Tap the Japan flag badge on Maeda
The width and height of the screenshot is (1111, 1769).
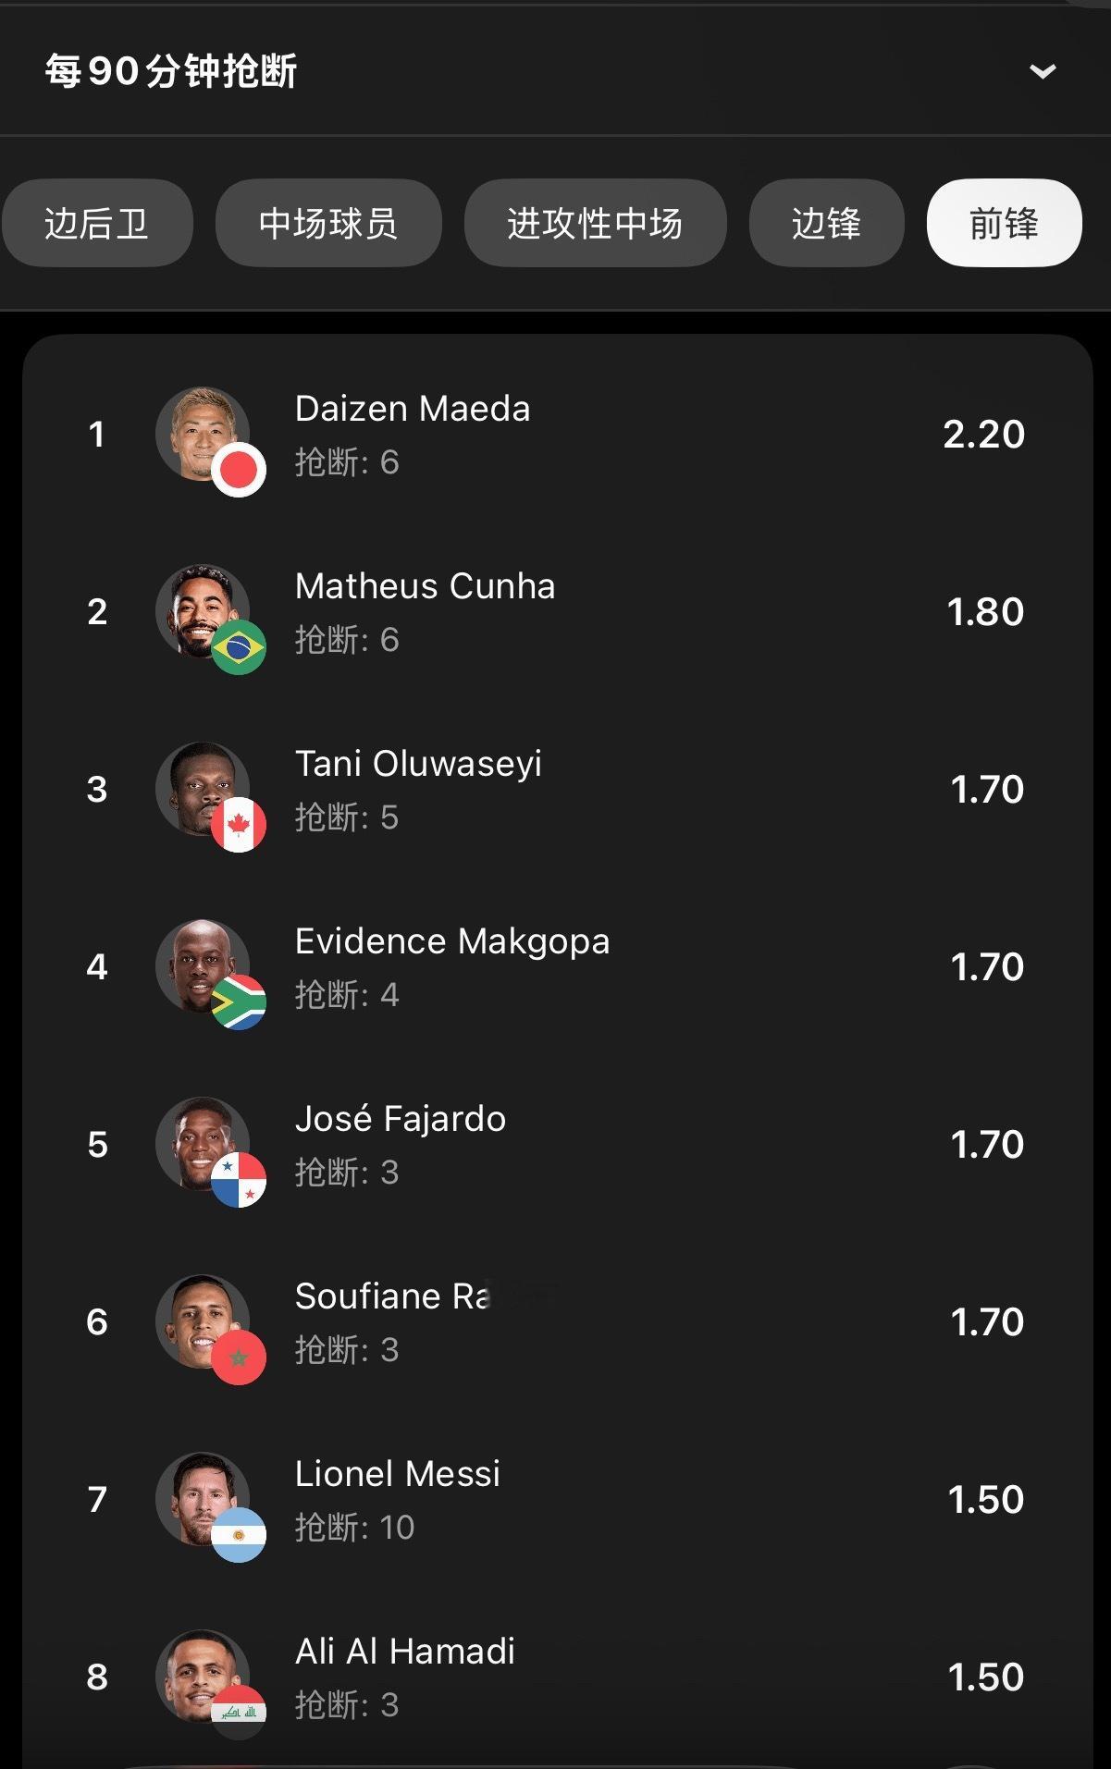[x=239, y=470]
